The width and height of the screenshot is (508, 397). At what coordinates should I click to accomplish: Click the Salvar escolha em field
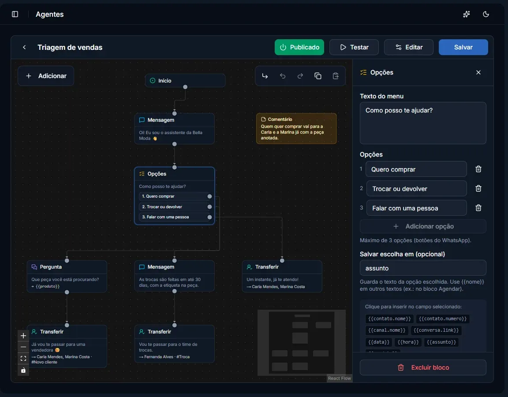pyautogui.click(x=423, y=268)
